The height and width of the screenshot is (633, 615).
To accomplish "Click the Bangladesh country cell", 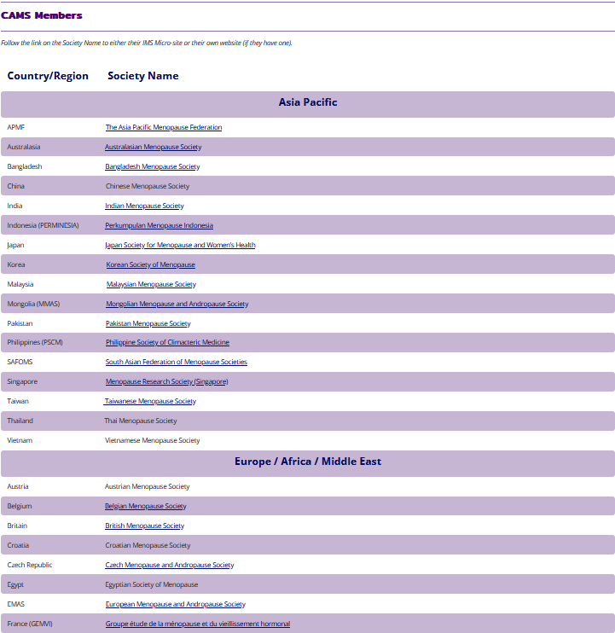I will tap(25, 166).
